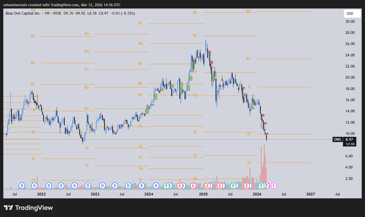This screenshot has height=217, width=365.
Task: Click the 22.00 price axis label
Action: (x=350, y=66)
